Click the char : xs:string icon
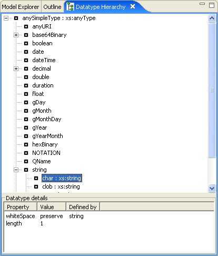This screenshot has width=218, height=256. point(36,178)
